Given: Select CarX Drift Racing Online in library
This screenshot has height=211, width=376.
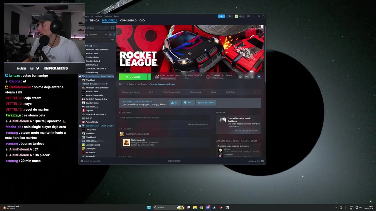Looking at the screenshot, I should click(96, 99).
